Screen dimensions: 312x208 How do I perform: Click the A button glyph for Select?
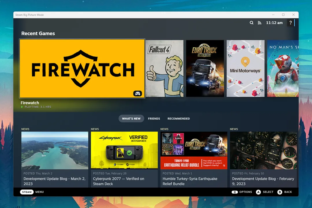[258, 192]
